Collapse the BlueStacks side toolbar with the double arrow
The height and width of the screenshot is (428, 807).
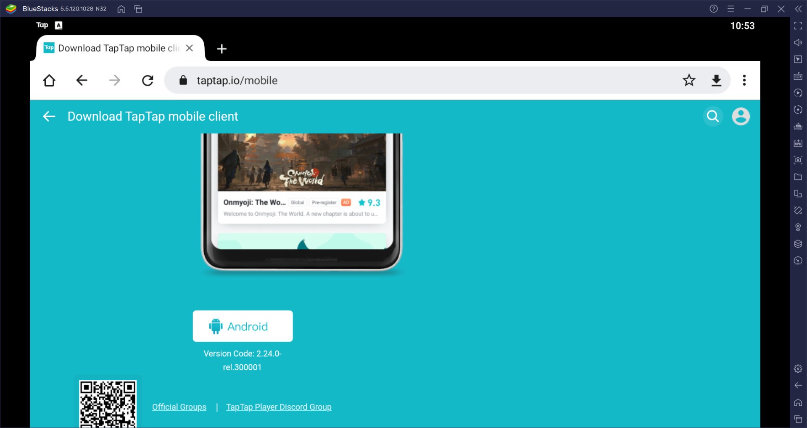(x=798, y=9)
